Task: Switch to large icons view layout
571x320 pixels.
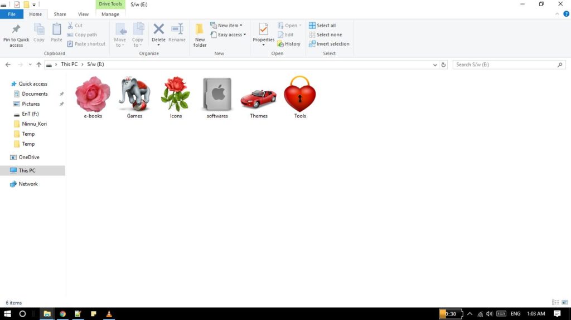Action: (564, 302)
